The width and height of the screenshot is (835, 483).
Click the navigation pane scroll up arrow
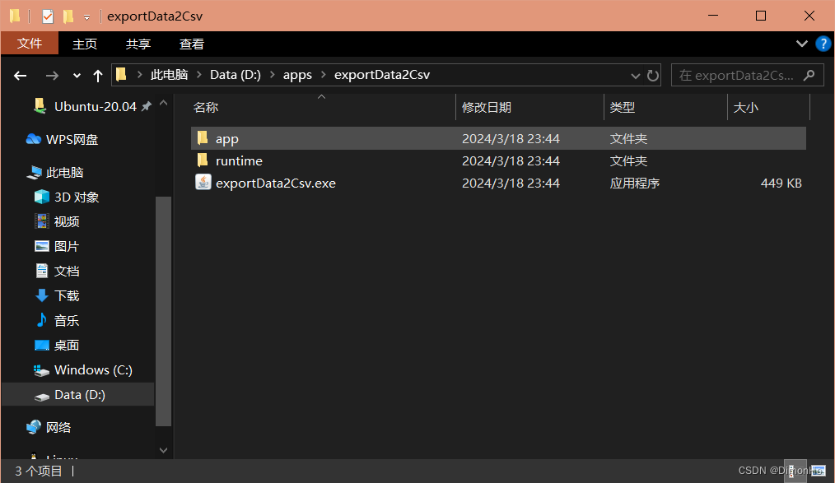164,103
